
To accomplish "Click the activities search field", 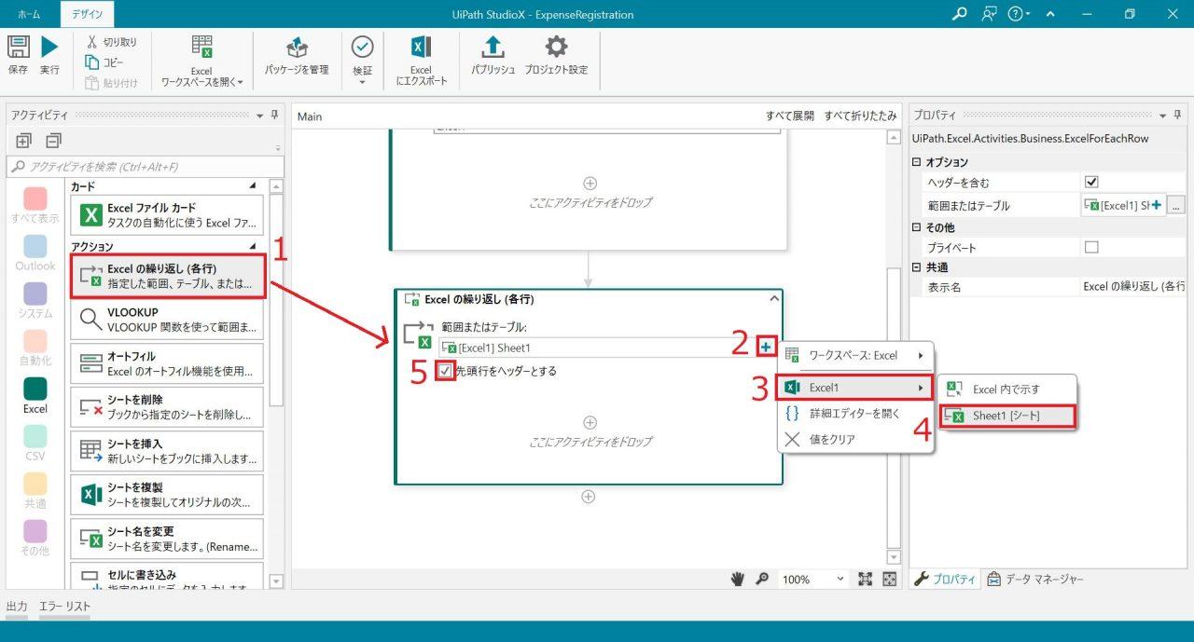I will pos(145,167).
